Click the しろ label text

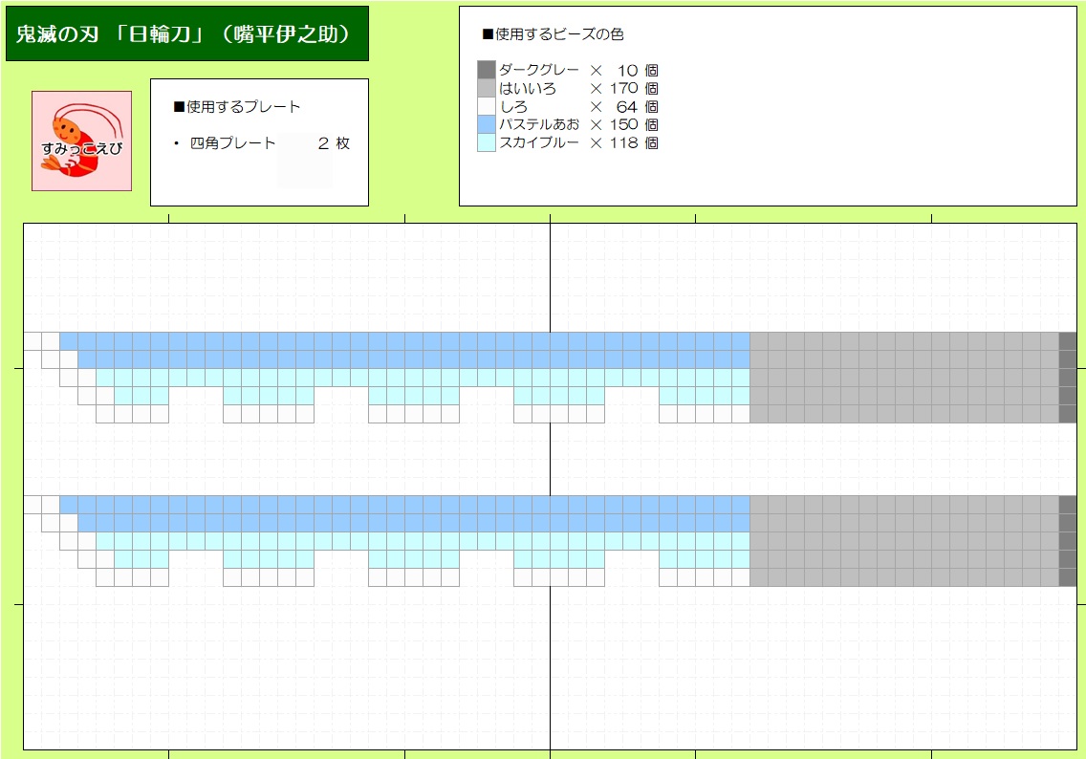(x=514, y=106)
